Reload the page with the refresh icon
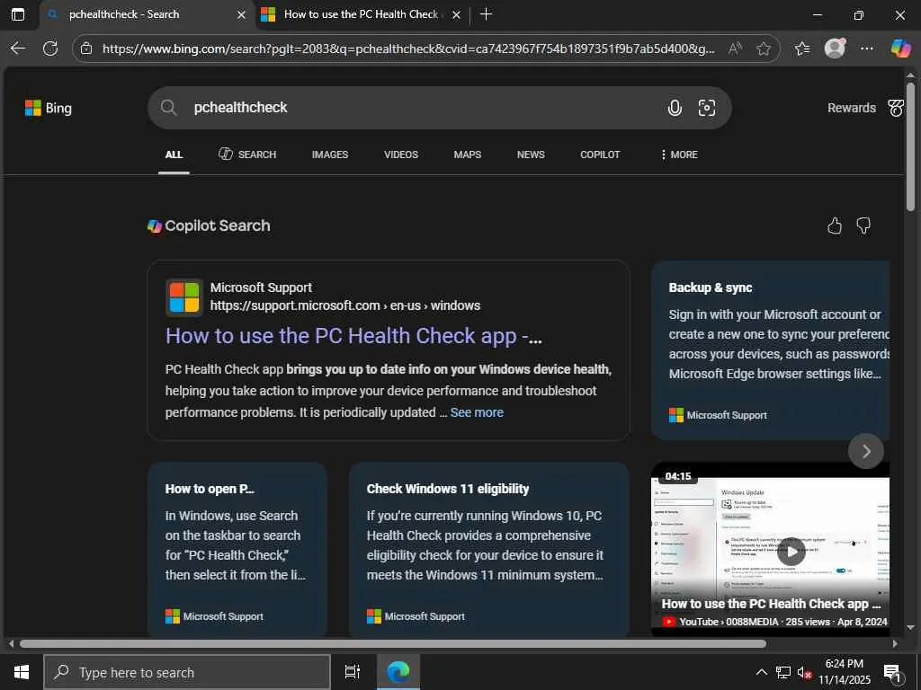Screen dimensions: 921x690 [x=50, y=49]
